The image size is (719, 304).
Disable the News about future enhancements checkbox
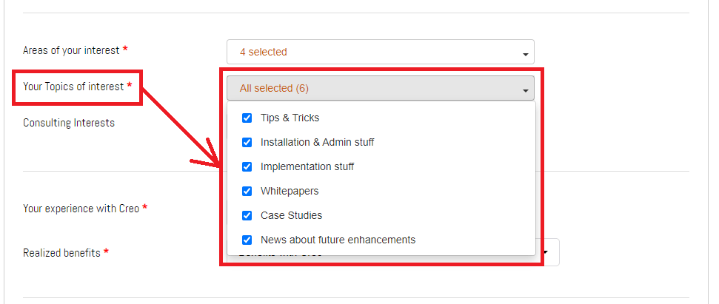coord(247,240)
